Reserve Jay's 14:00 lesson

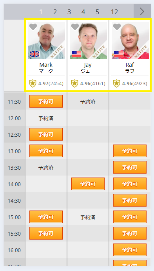pyautogui.click(x=88, y=184)
